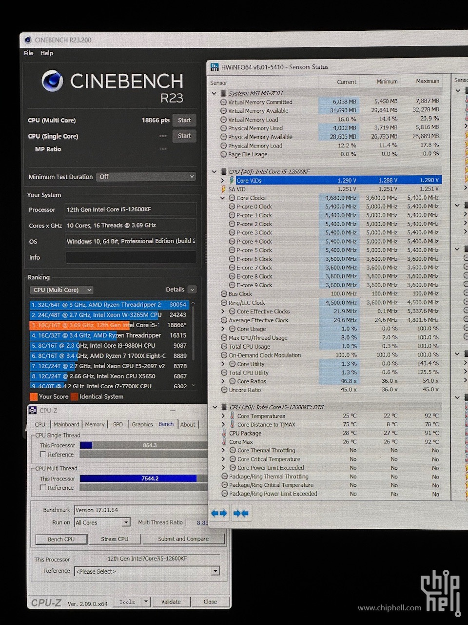The height and width of the screenshot is (625, 468).
Task: Enable the Single Thread Reference checkbox
Action: 43,454
